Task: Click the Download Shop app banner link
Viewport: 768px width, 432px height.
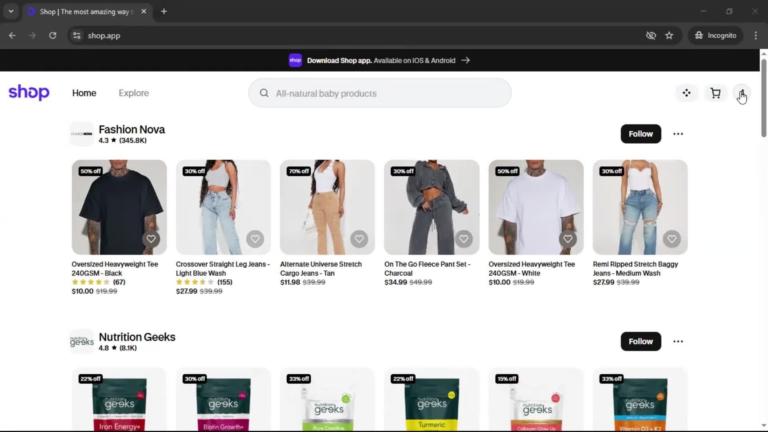Action: (380, 60)
